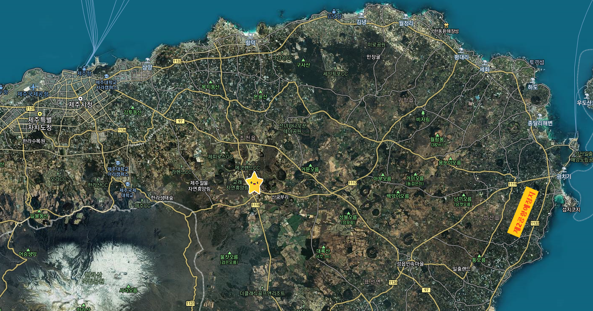593x311 pixels.
Task: Click the beach icon above 함덕
Action: [x=251, y=36]
